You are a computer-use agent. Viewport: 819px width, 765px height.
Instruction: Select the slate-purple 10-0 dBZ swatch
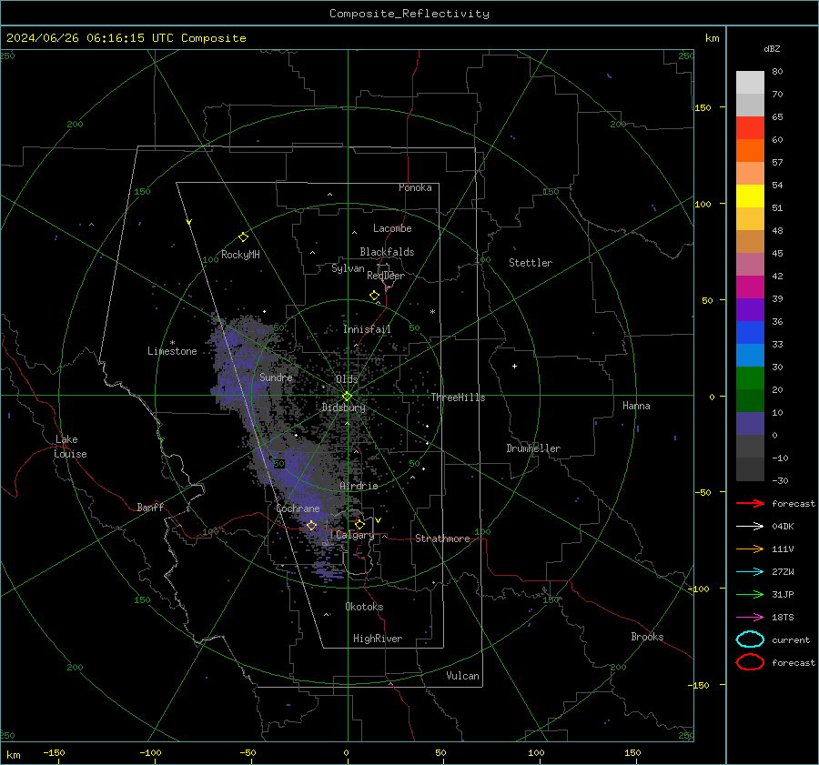(x=750, y=424)
